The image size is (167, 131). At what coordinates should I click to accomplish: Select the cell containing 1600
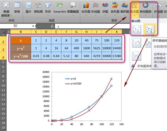pyautogui.click(x=86, y=48)
